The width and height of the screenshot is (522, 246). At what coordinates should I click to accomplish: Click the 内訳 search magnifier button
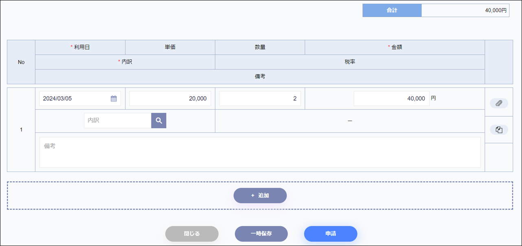tap(159, 121)
